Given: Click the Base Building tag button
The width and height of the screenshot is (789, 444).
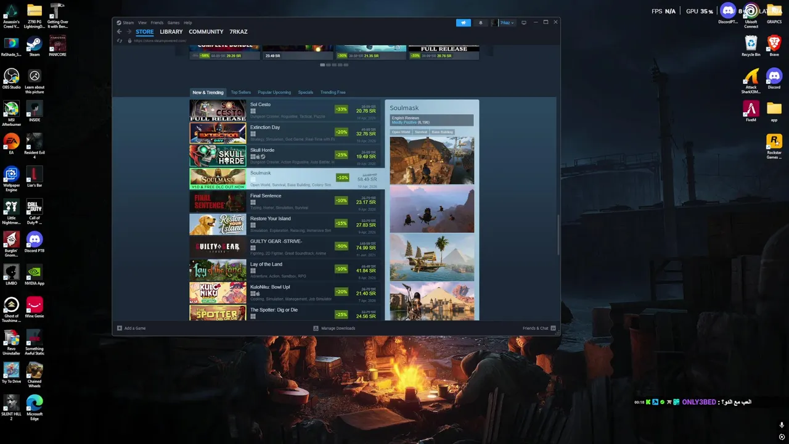Looking at the screenshot, I should 442,132.
